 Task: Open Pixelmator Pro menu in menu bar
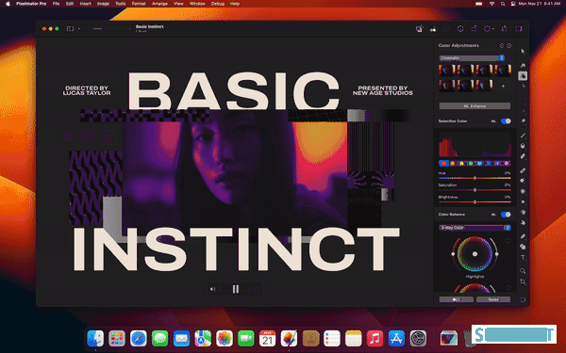click(31, 4)
